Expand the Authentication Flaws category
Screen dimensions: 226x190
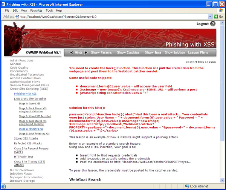point(25,82)
